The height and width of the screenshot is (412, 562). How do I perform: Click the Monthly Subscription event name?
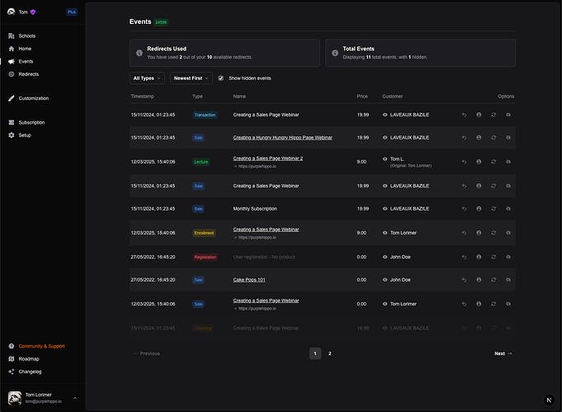coord(255,209)
